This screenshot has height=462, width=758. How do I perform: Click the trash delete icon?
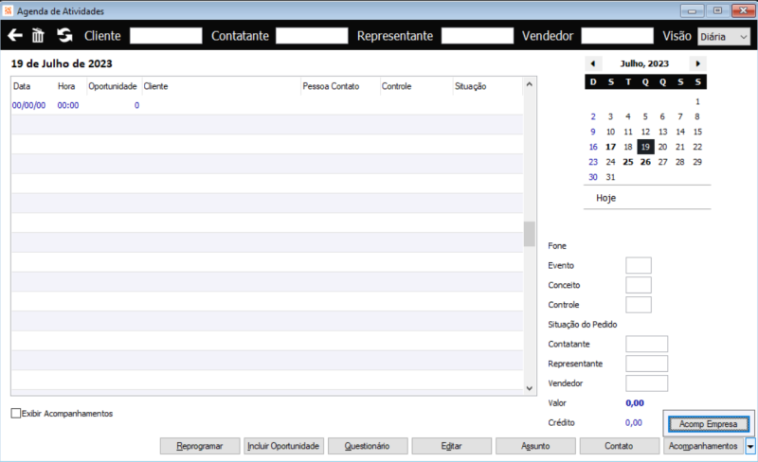(x=38, y=35)
